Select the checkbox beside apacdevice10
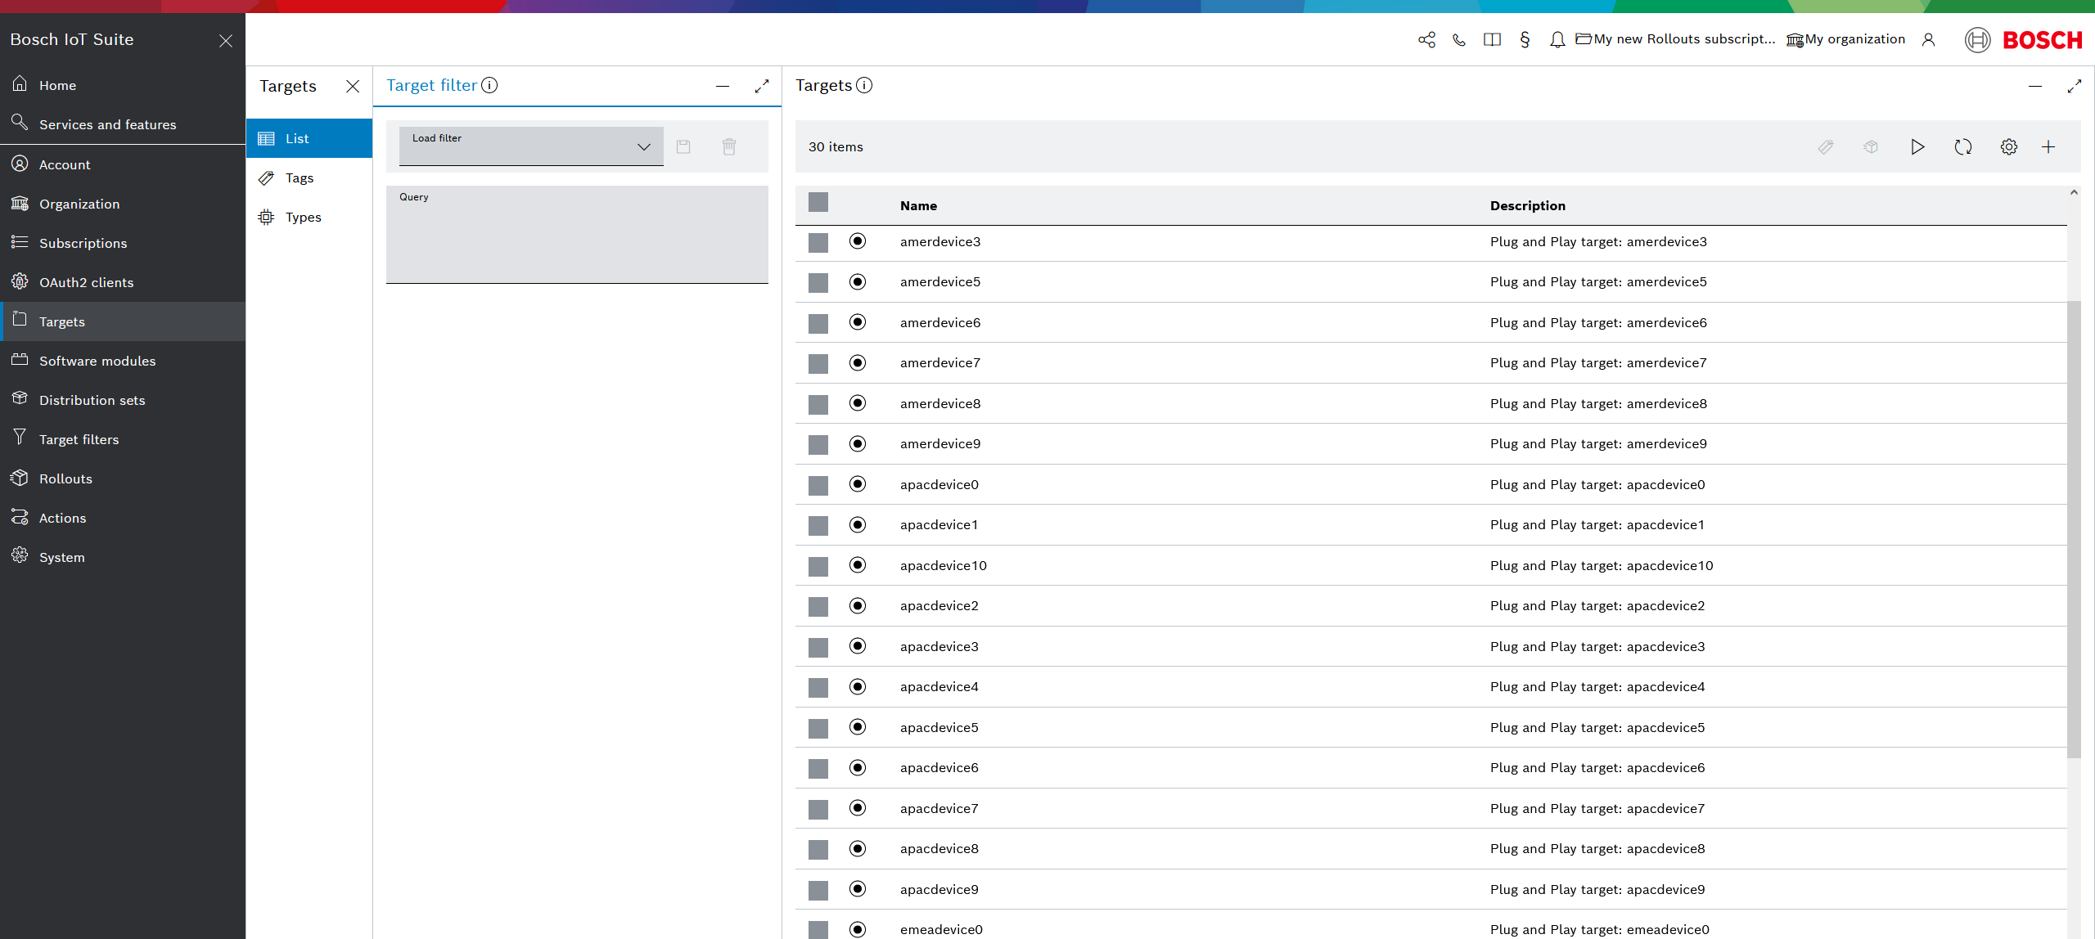 (818, 566)
